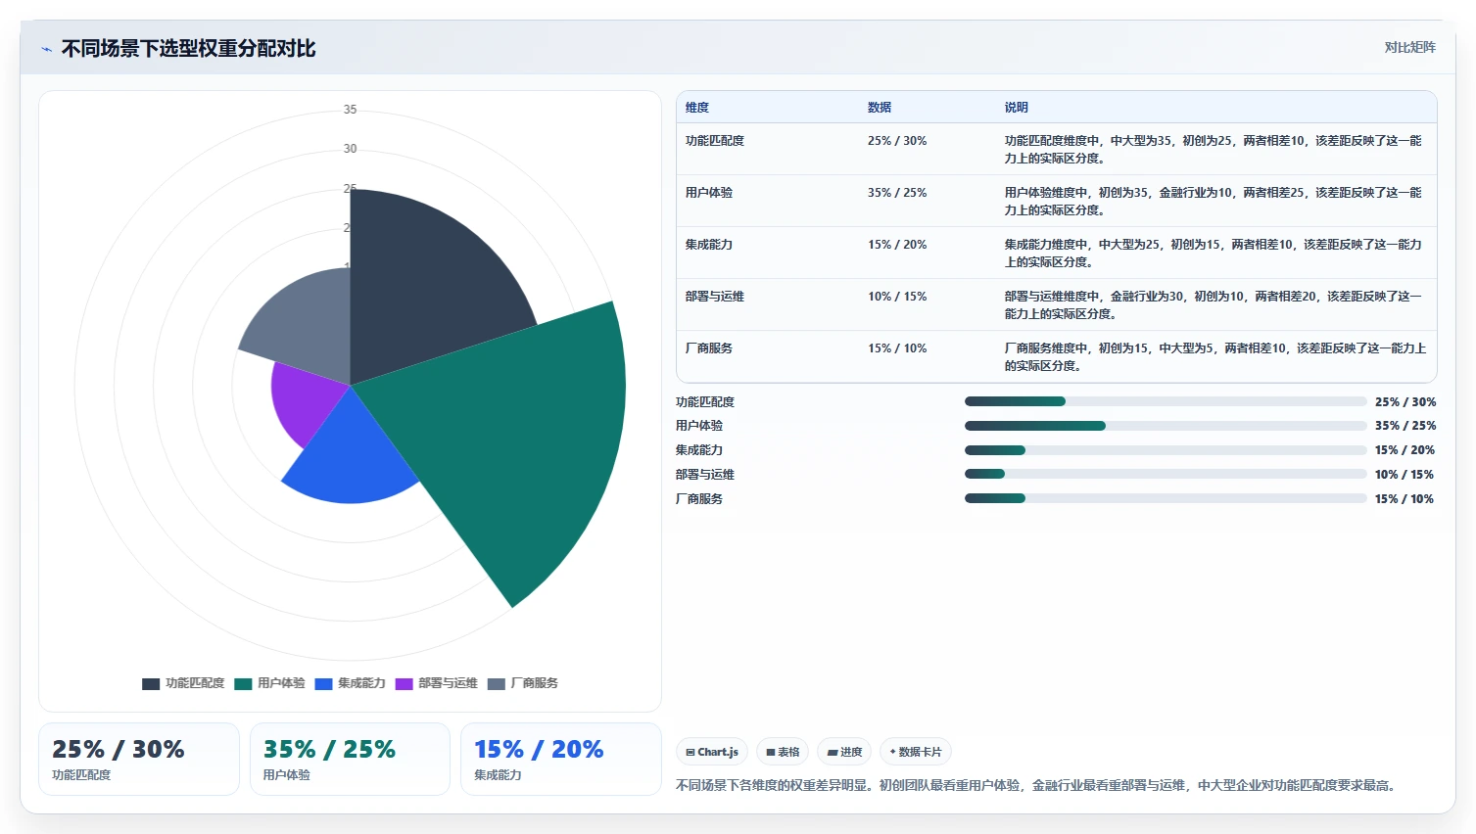Select the 部署与运维 table row name
The width and height of the screenshot is (1476, 834).
point(715,297)
